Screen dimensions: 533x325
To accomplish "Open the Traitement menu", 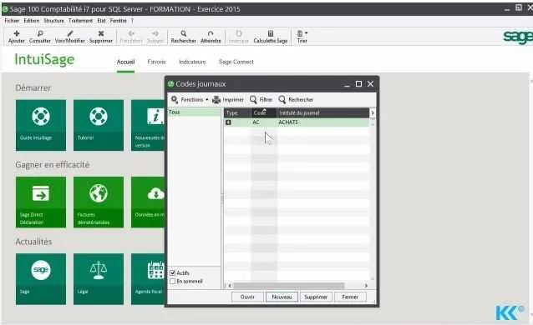I will point(80,21).
